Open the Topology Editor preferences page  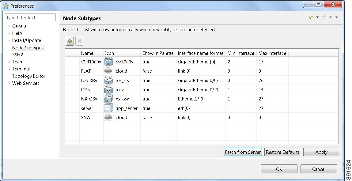pos(28,76)
